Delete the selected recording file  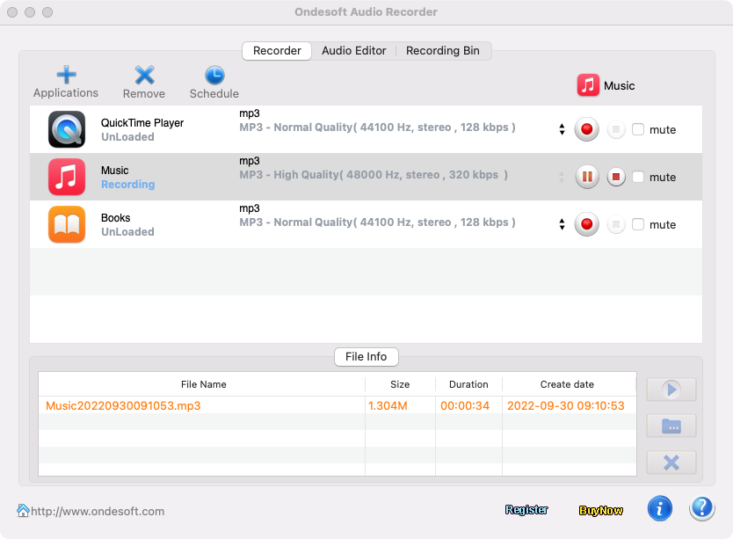point(671,463)
